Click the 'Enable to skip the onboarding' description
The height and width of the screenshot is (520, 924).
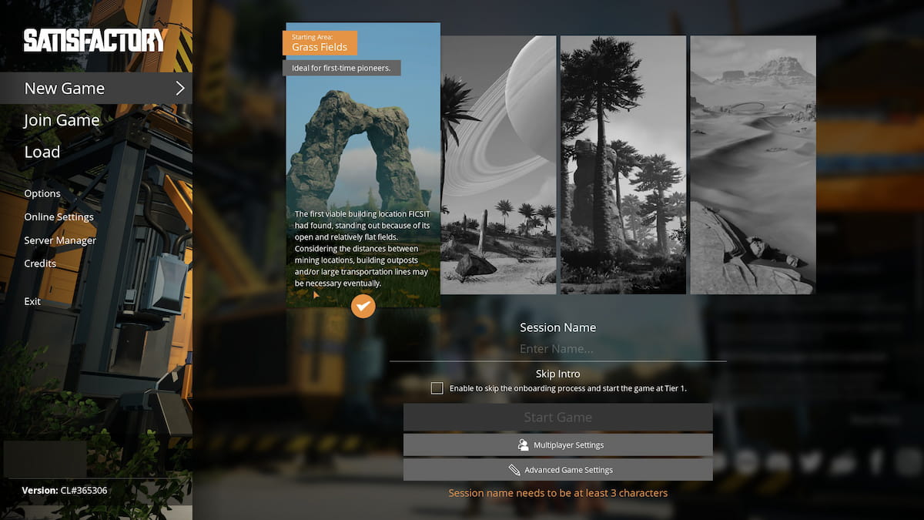[567, 388]
